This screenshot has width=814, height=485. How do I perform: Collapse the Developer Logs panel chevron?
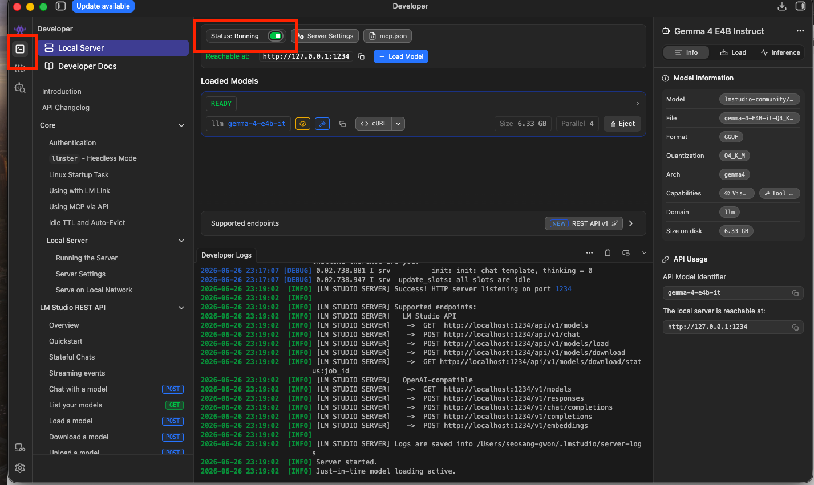[644, 253]
